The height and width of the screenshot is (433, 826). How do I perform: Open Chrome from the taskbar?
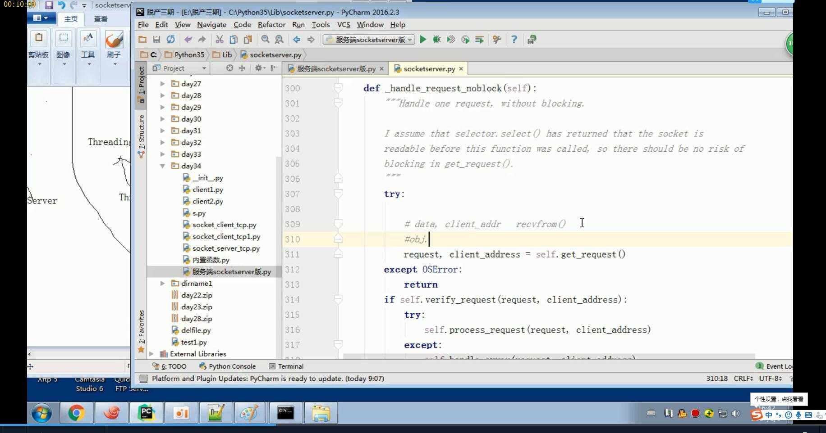pos(76,413)
